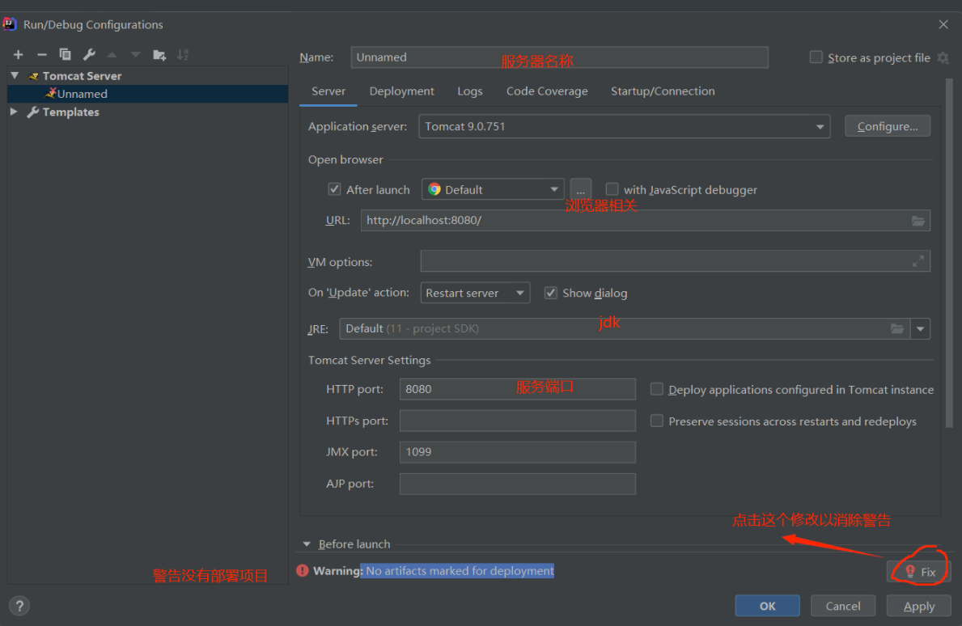Viewport: 962px width, 626px height.
Task: Enable Deploy applications configured in Tomcat instance
Action: tap(656, 389)
